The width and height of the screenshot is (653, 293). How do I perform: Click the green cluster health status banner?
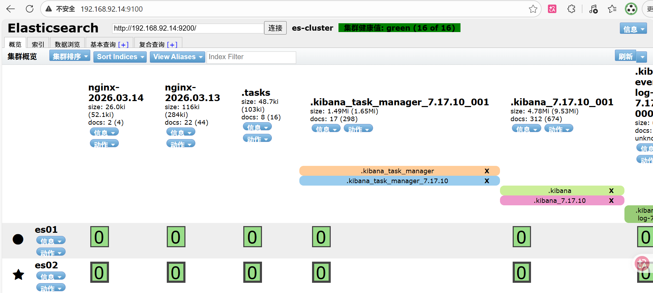click(399, 28)
